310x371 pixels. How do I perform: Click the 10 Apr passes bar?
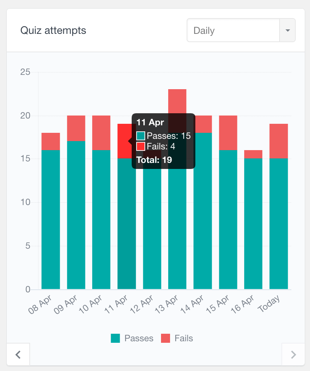(101, 219)
